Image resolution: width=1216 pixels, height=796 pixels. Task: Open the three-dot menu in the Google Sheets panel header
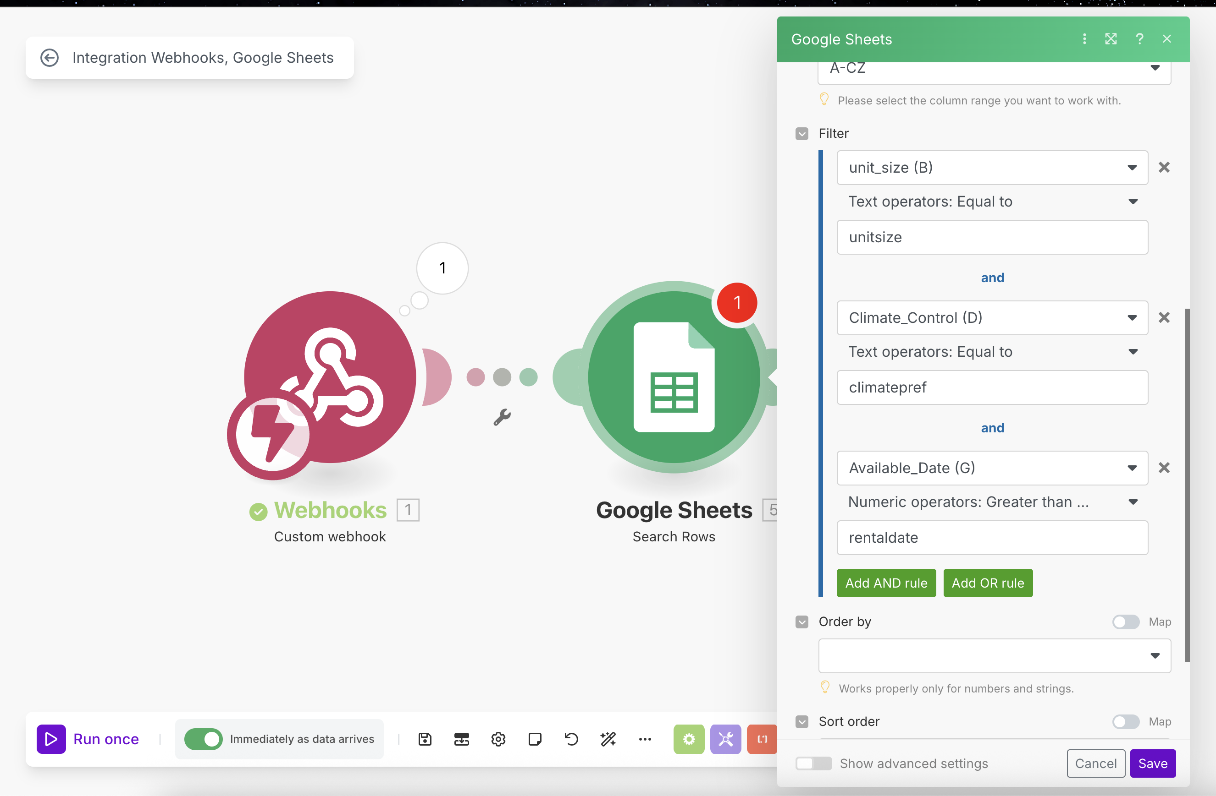[x=1084, y=39]
